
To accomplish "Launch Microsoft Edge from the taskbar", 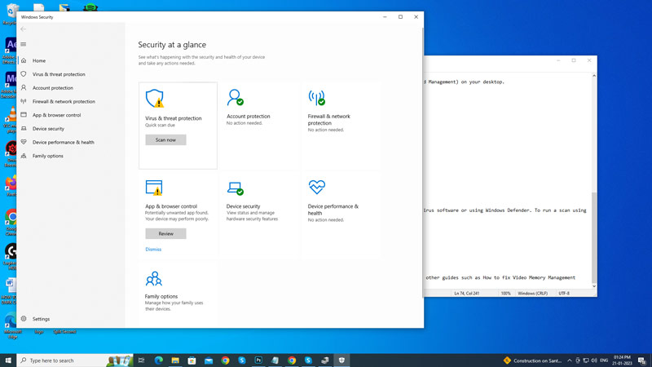I will (x=158, y=360).
